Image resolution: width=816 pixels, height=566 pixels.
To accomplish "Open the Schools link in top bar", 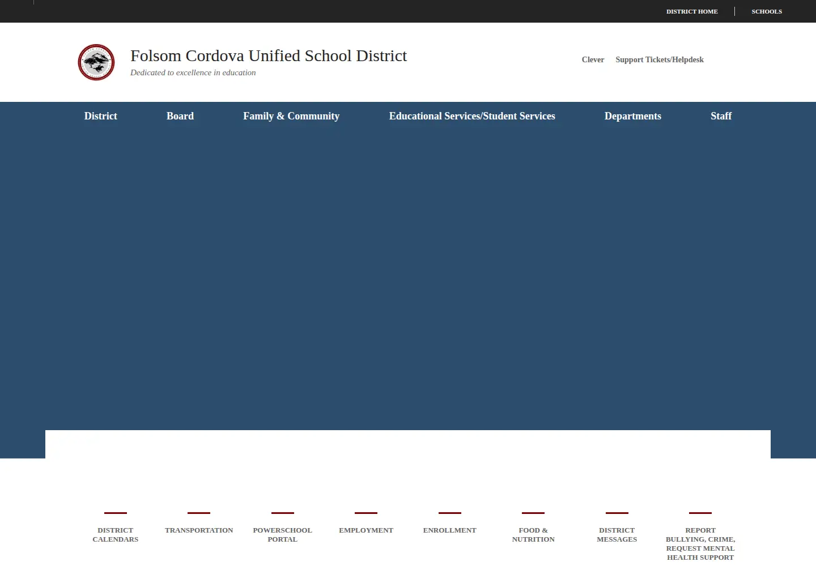I will tap(767, 11).
